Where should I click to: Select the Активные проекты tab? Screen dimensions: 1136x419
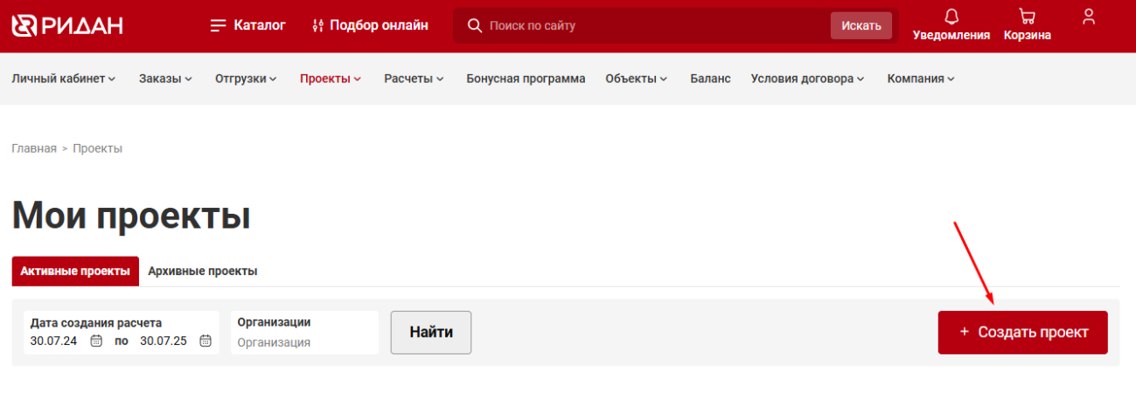point(75,271)
